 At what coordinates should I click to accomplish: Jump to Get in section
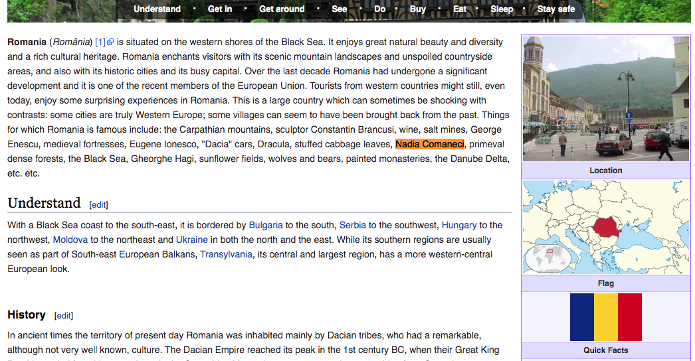(220, 9)
